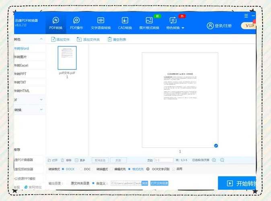Select the DOC conversion format
This screenshot has width=271, height=201.
point(81,169)
